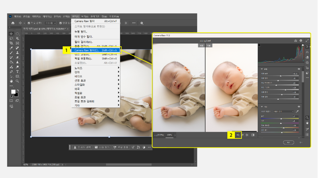Toggle visibility eye of first Camera Raw panel
The image size is (318, 178).
(299, 69)
